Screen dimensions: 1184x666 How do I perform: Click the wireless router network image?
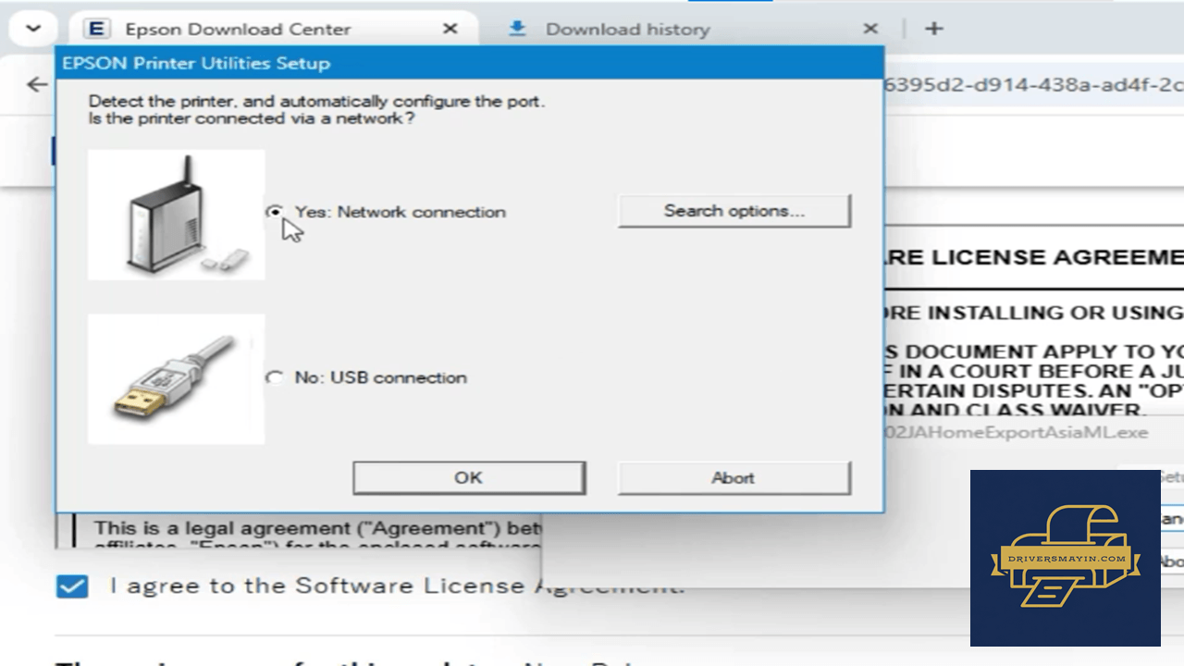pos(176,215)
